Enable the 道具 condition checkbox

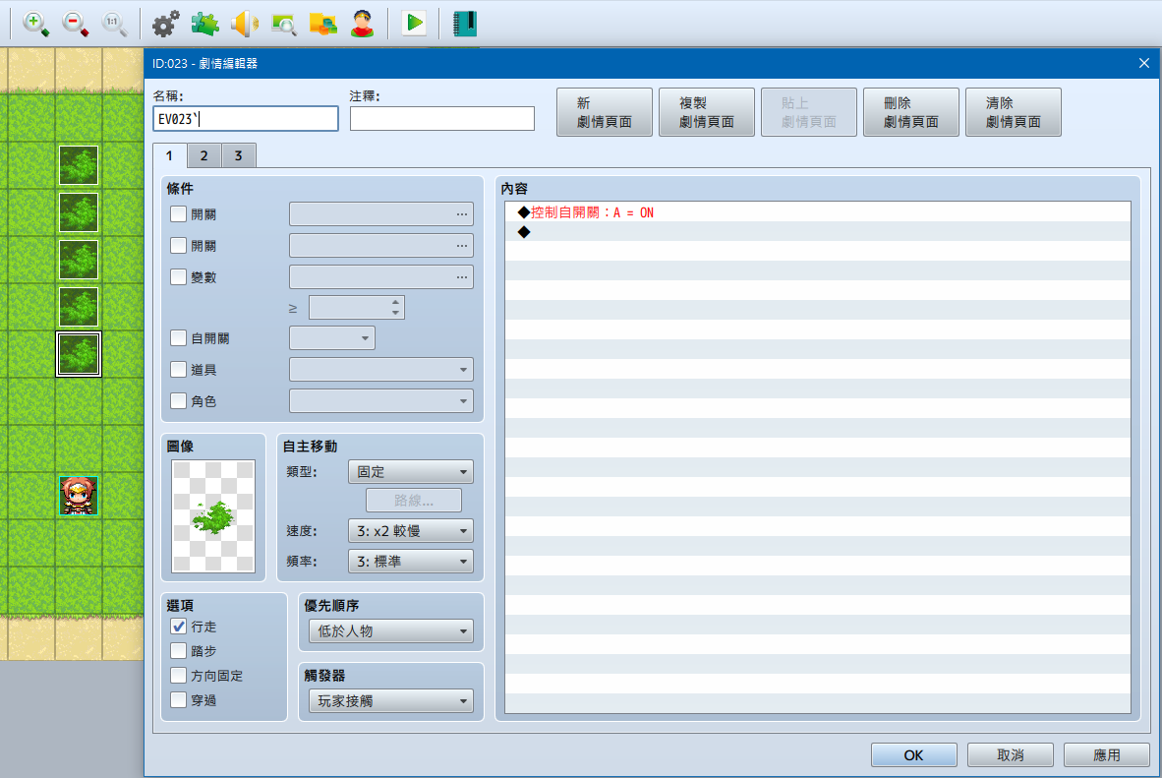[x=179, y=370]
